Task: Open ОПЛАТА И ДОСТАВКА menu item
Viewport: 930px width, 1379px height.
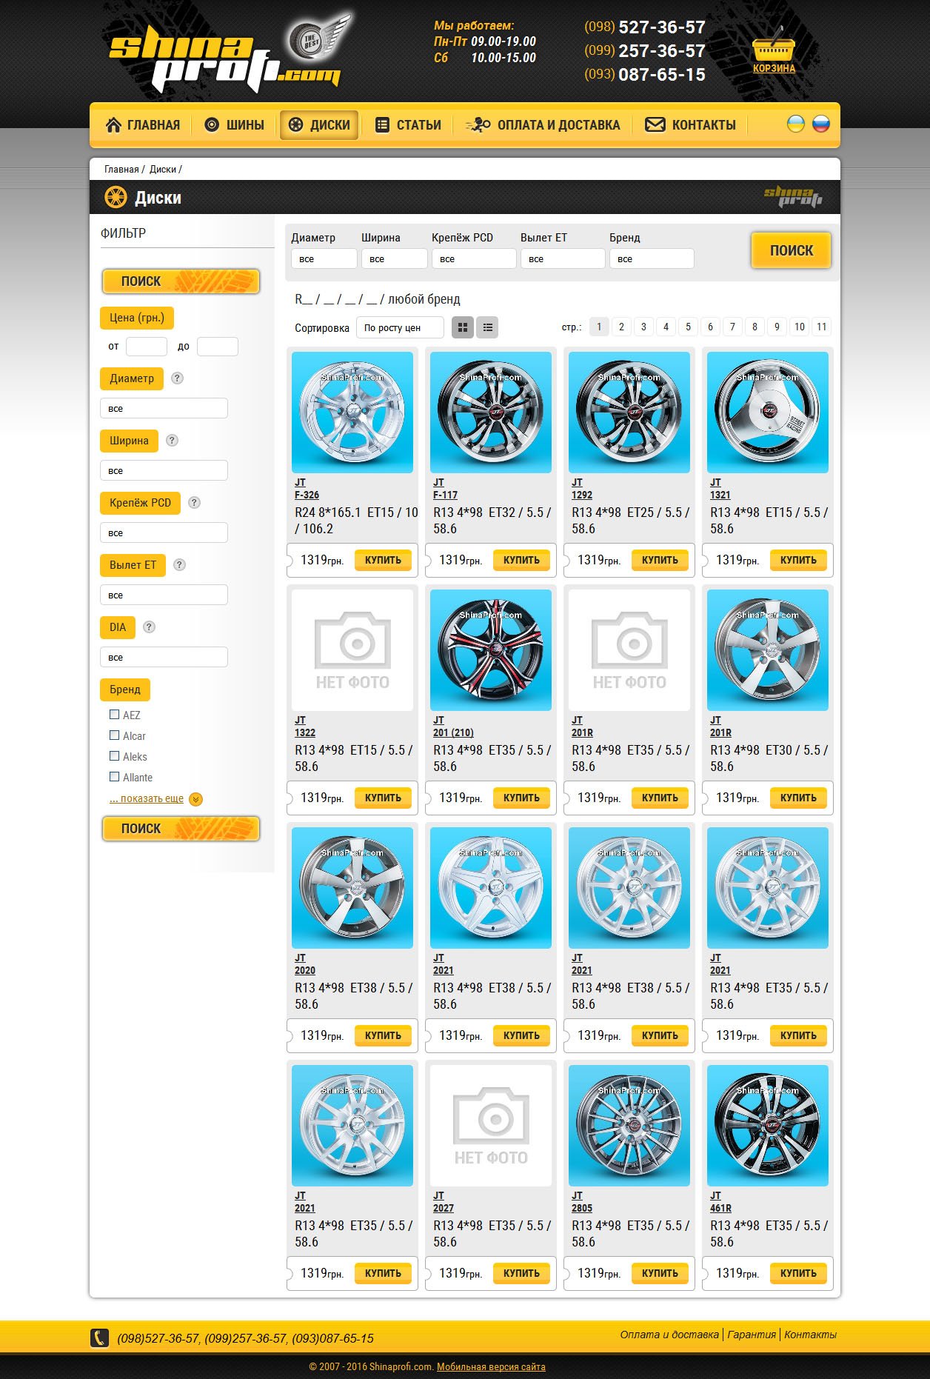Action: (x=543, y=125)
